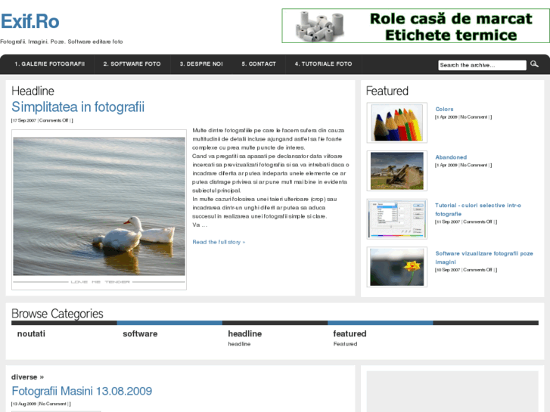Viewport: 550px width, 412px height.
Task: Click the Abandoned wreck thumbnail
Action: click(396, 171)
